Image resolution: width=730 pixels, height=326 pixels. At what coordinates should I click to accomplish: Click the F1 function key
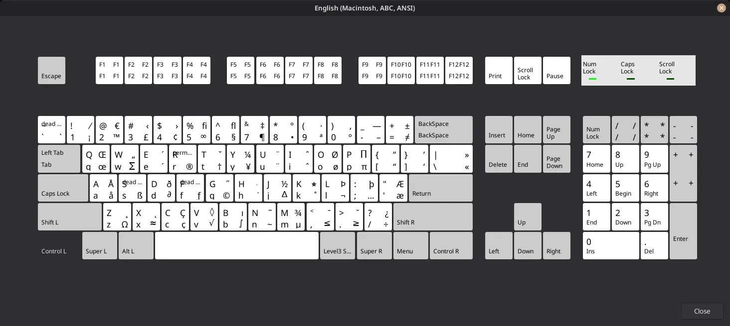[x=109, y=70]
